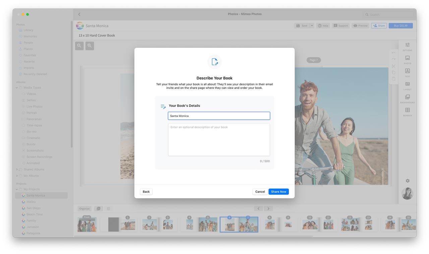Click the Share Now button

279,192
